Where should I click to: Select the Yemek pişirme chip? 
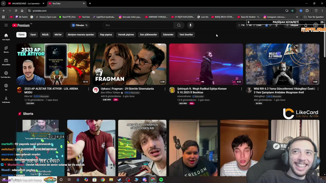(126, 35)
